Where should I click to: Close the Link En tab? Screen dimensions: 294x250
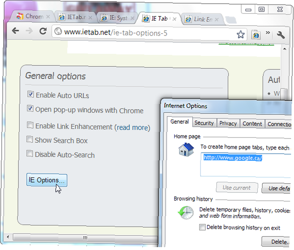[217, 19]
